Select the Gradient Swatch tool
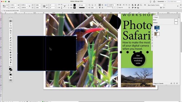Viewport: 182px width, 102px height. [11, 52]
